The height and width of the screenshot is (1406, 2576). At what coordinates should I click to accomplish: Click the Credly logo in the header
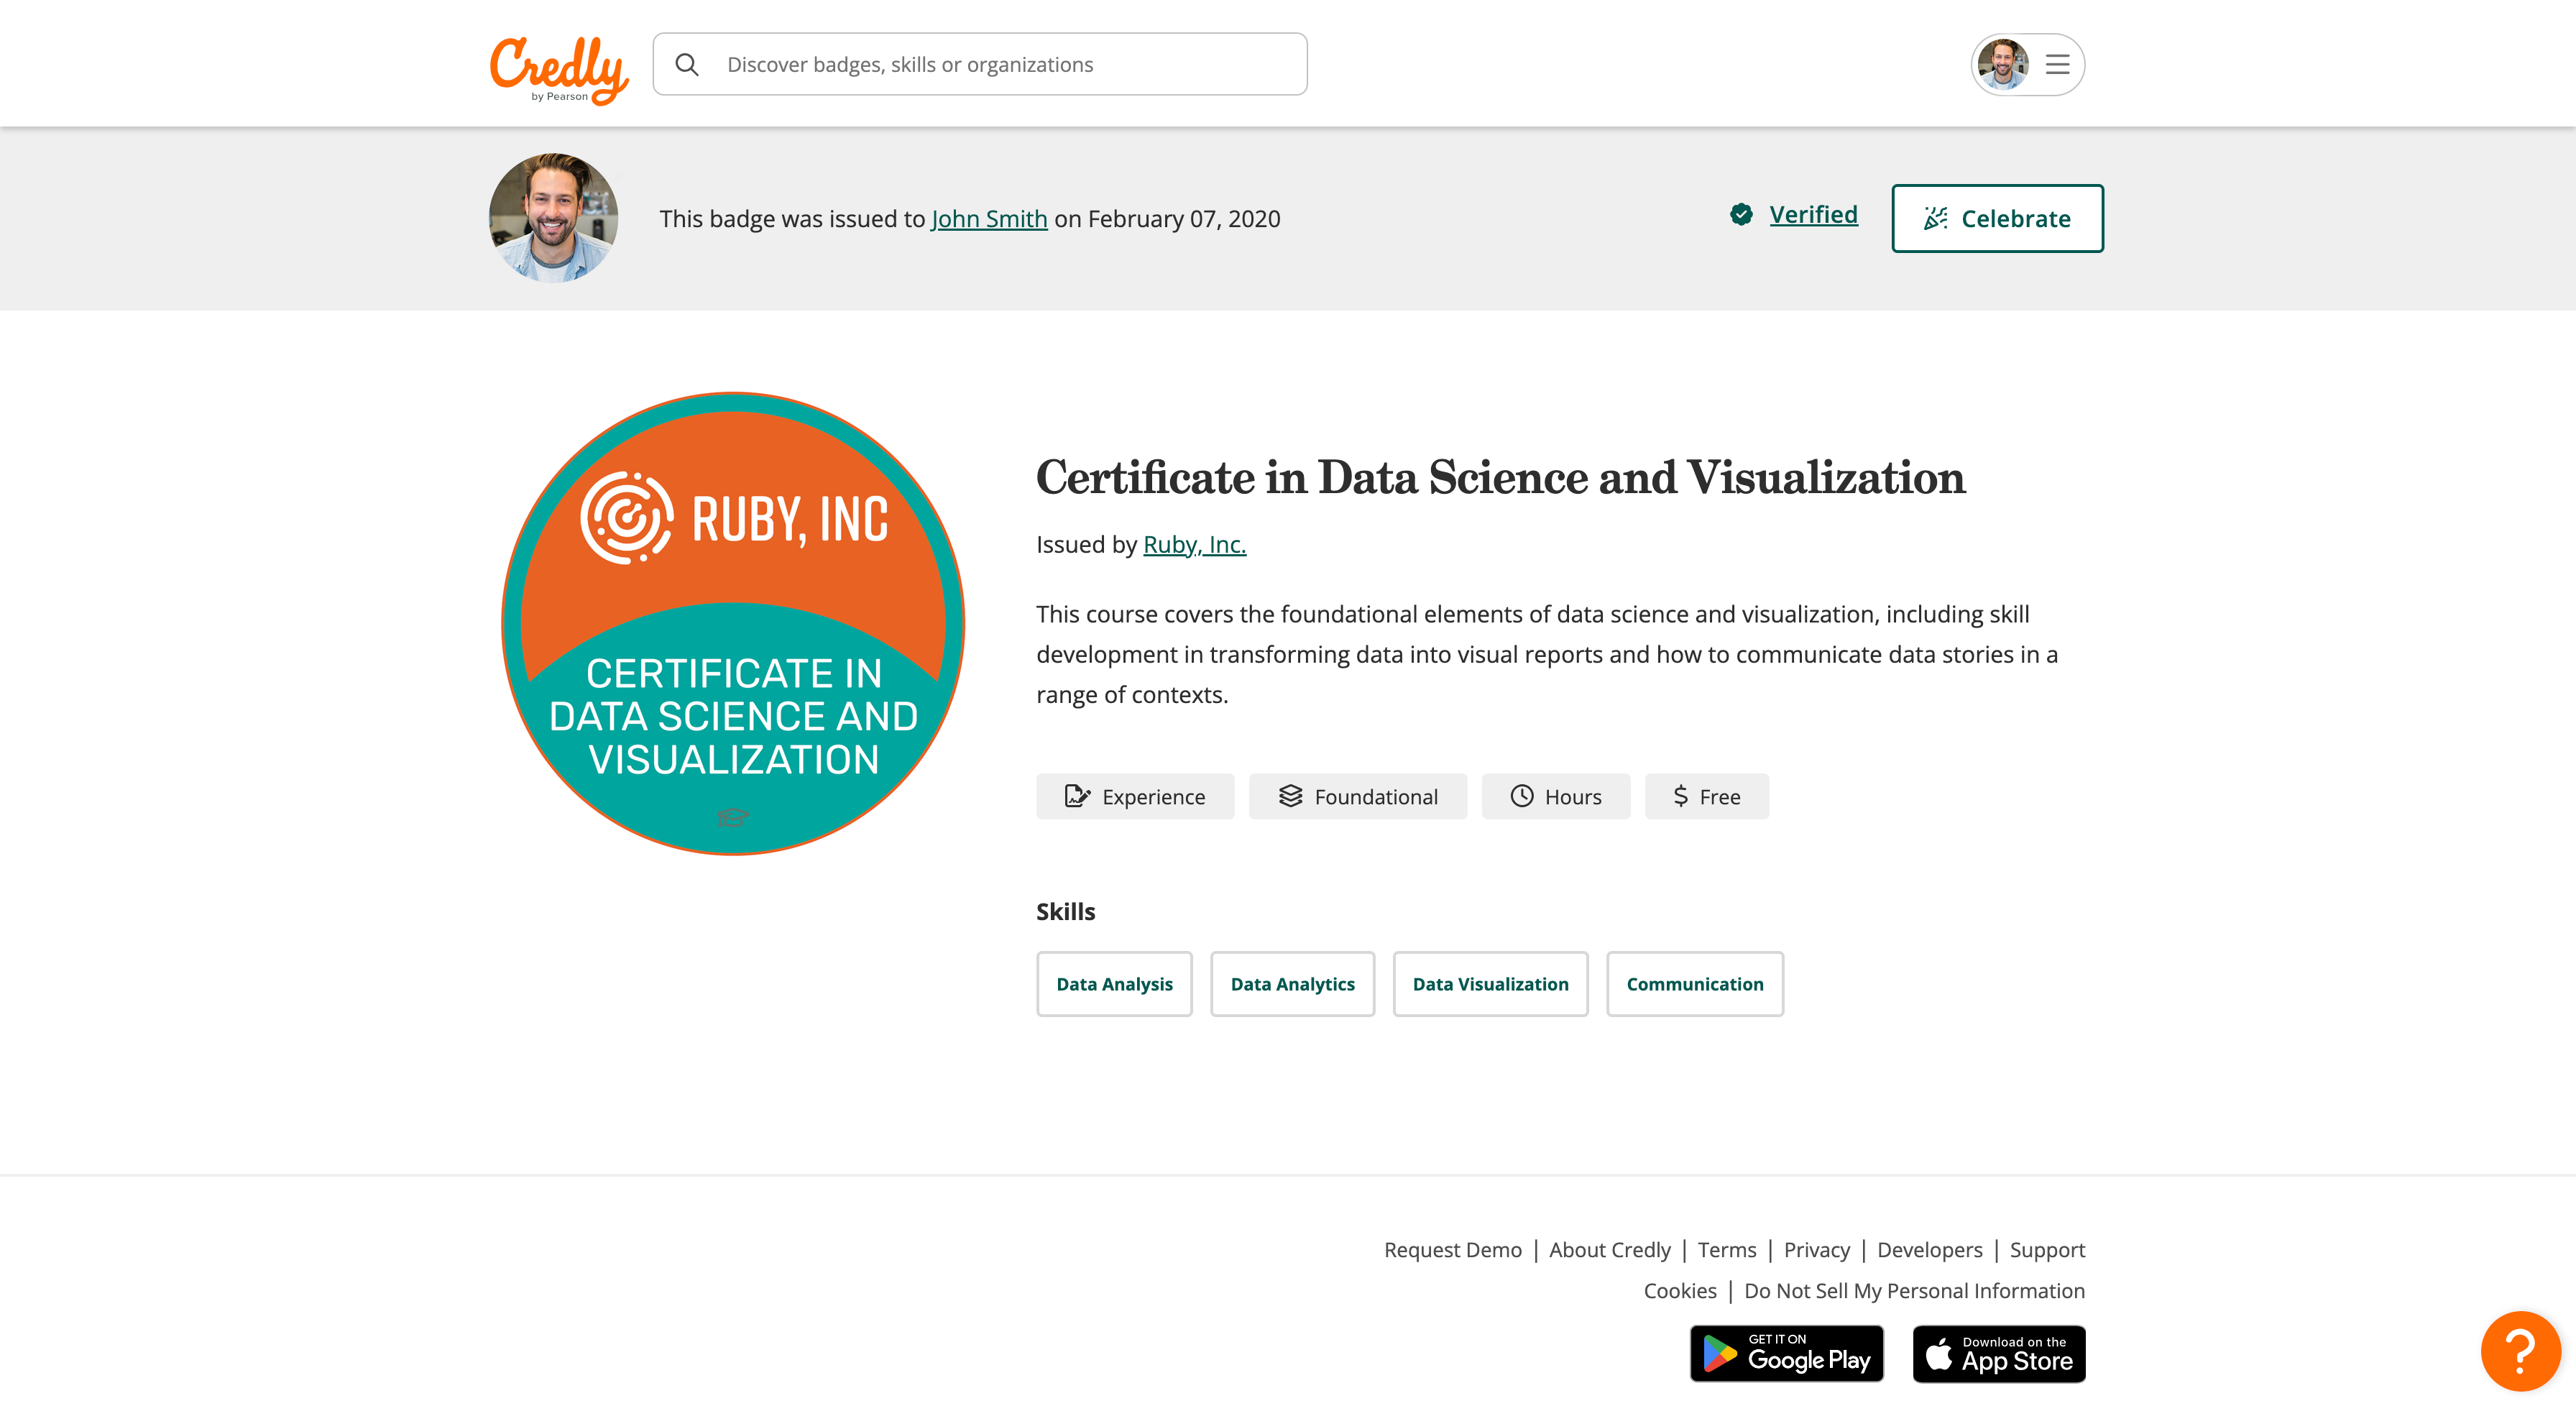tap(558, 63)
